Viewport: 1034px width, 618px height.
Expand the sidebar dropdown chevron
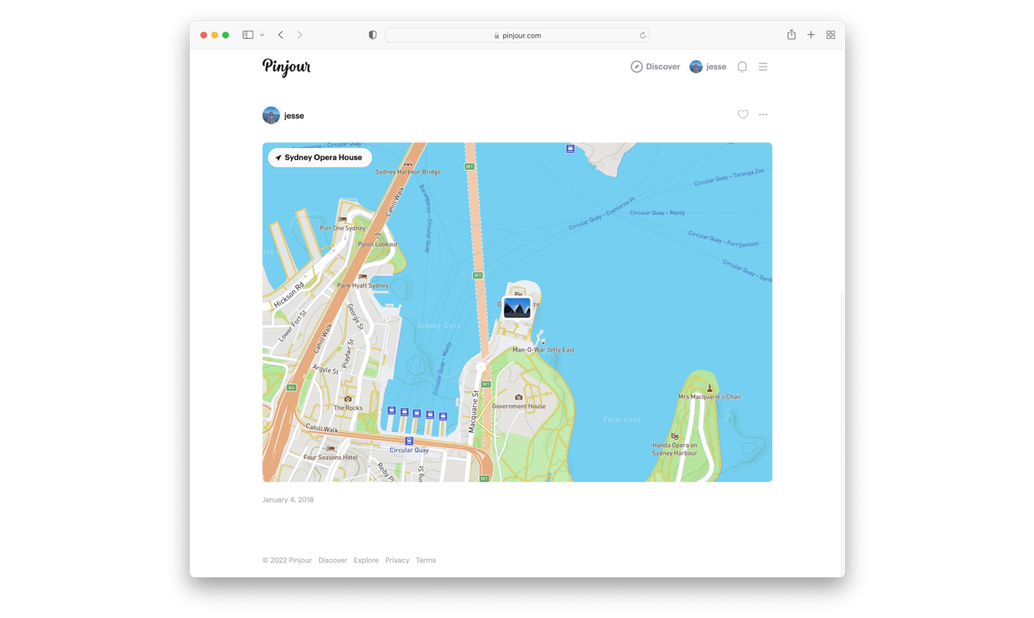tap(262, 35)
